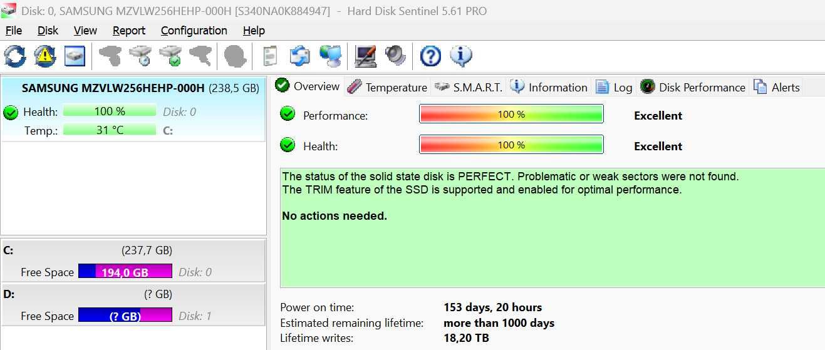Image resolution: width=825 pixels, height=350 pixels.
Task: Open the File menu
Action: point(14,31)
